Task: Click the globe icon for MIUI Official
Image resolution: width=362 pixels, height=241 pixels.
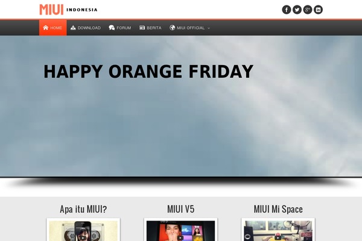Action: pyautogui.click(x=172, y=28)
